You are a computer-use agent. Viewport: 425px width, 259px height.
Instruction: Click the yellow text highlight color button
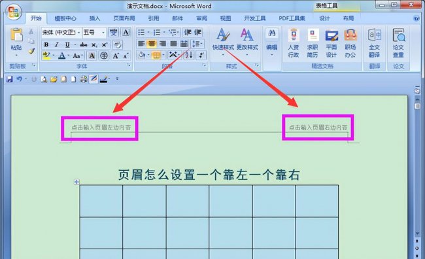pos(46,56)
